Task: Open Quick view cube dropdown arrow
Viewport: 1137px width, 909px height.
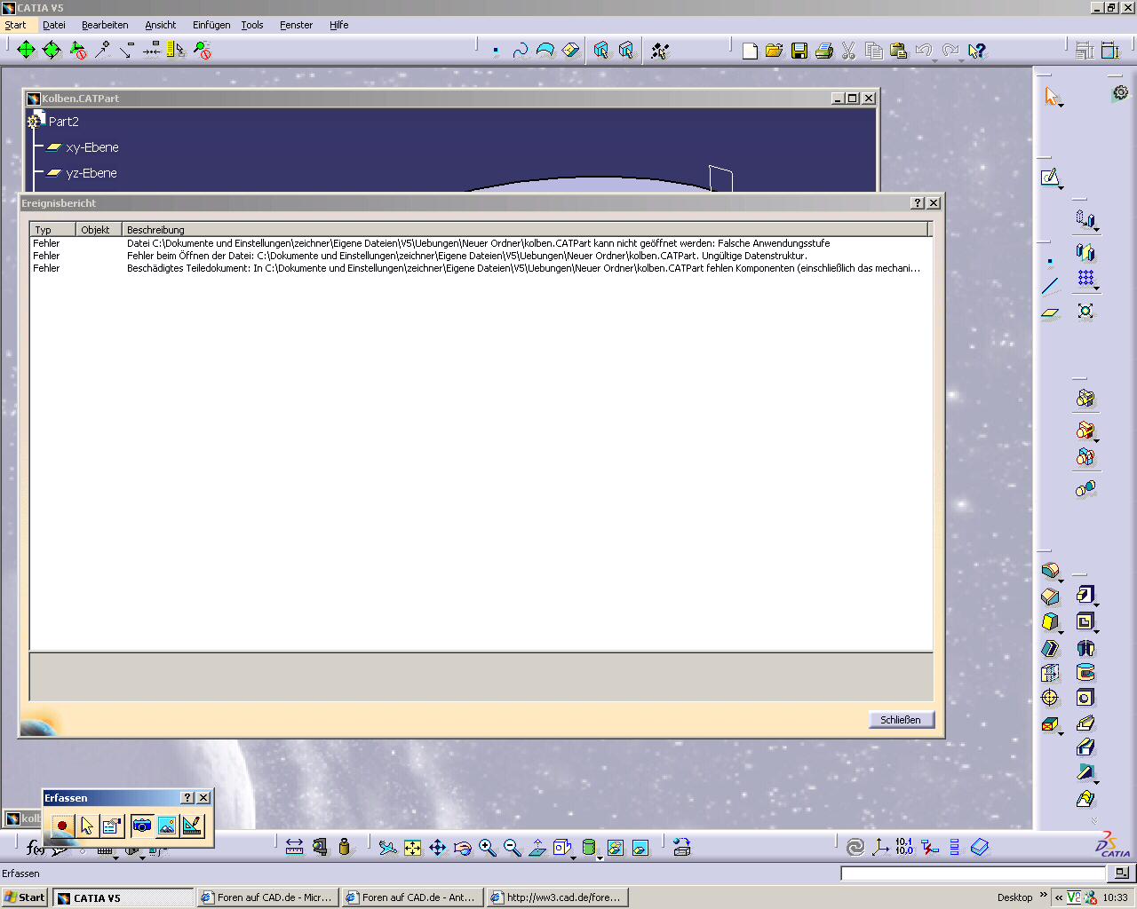Action: 574,858
